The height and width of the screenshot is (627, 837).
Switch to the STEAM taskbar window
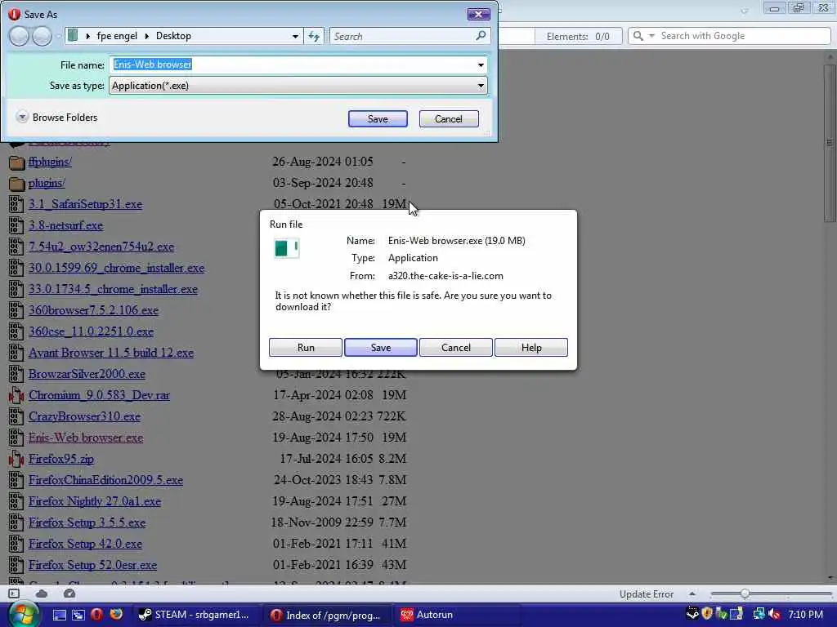click(x=195, y=615)
